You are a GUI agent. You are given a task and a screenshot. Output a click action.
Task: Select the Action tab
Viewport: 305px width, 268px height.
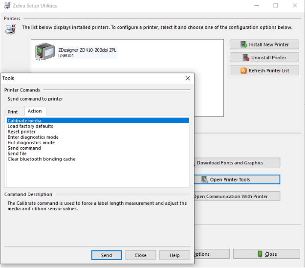coord(35,112)
